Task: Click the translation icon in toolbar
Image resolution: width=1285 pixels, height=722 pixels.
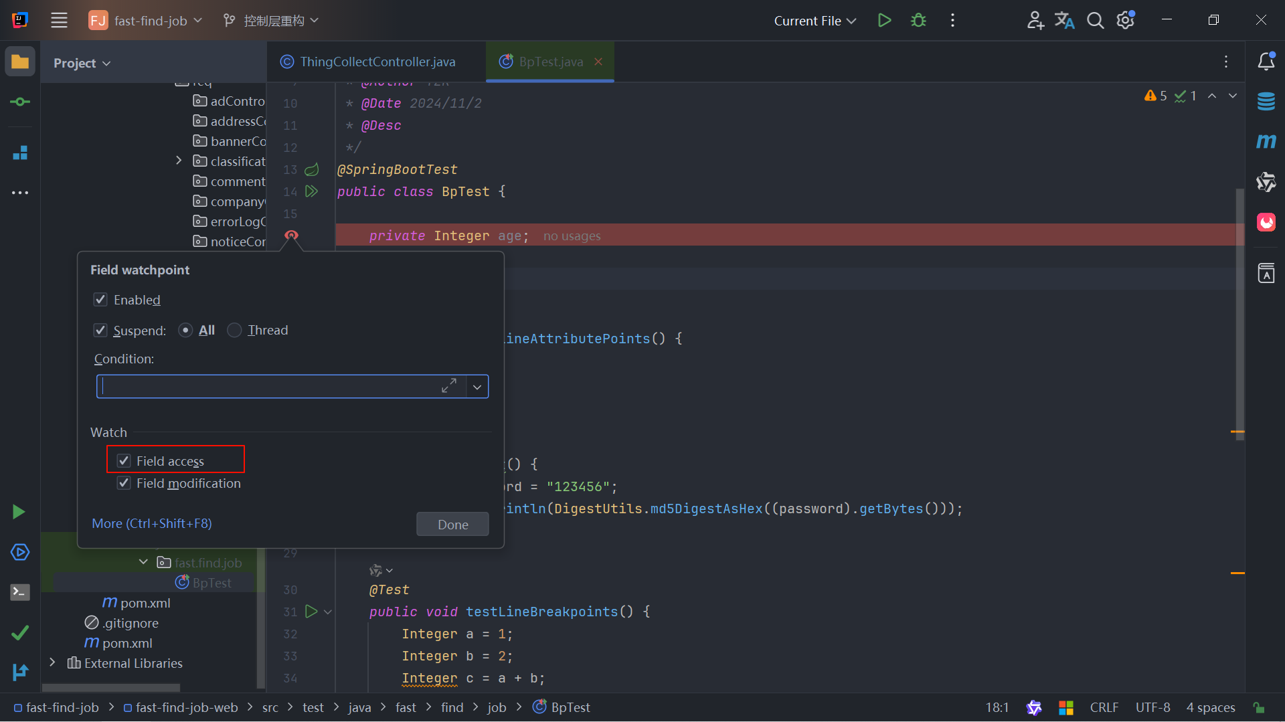Action: (x=1064, y=20)
